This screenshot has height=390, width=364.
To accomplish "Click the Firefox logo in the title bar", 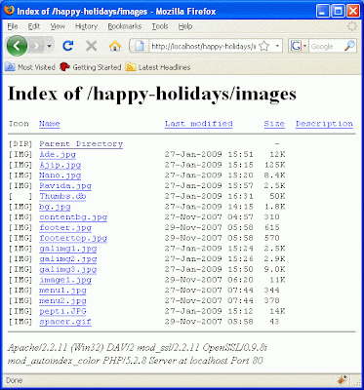I will pos(9,11).
